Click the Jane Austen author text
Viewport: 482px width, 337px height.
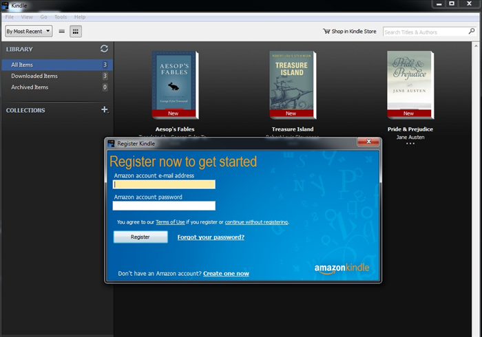coord(410,137)
